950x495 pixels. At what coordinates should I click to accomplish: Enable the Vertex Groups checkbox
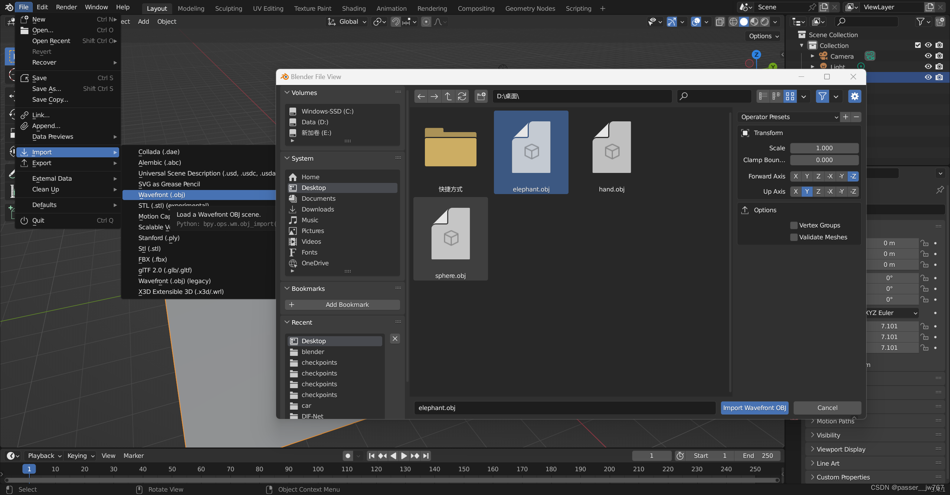pyautogui.click(x=794, y=225)
